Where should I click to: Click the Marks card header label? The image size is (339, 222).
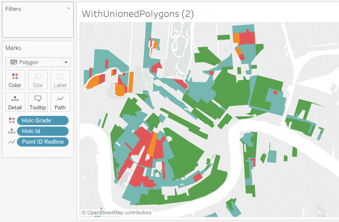tap(13, 48)
